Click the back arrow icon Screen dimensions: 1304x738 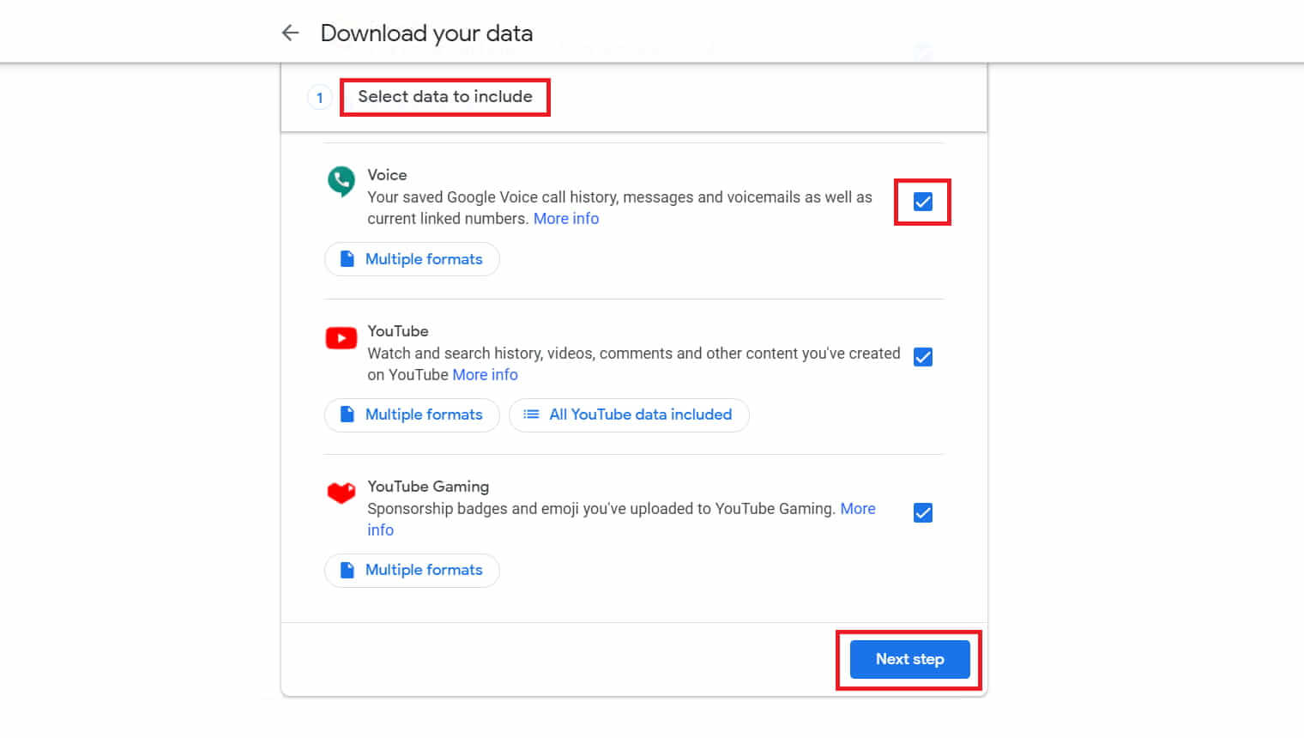pos(290,33)
